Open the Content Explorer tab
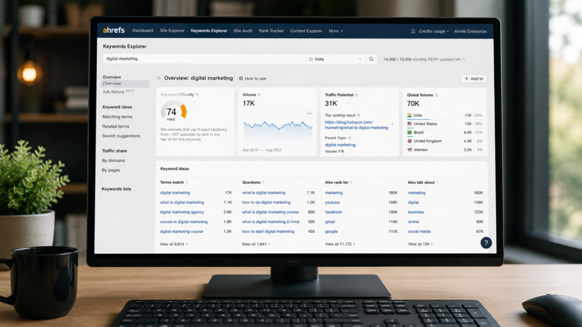Viewport: 582px width, 327px height. pyautogui.click(x=306, y=31)
